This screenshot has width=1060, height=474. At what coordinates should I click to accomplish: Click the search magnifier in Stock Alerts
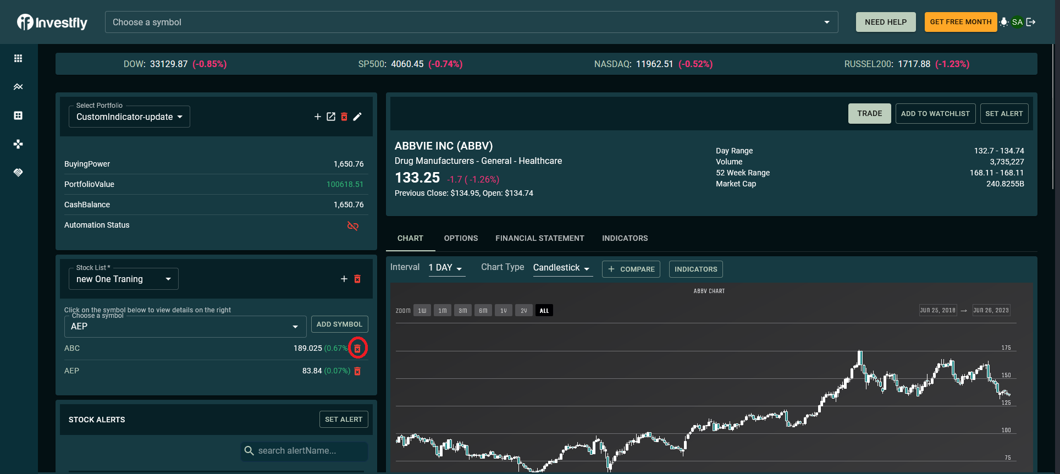[249, 451]
